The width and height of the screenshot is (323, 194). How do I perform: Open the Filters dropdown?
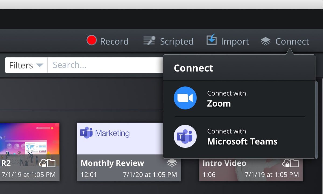(x=26, y=65)
